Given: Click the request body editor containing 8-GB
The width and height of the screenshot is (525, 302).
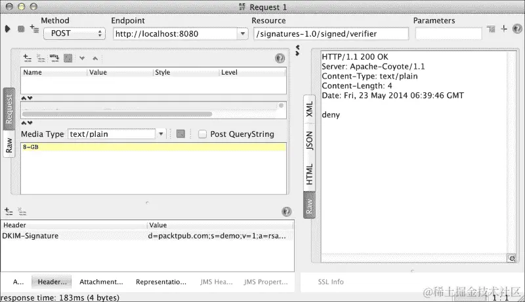Looking at the screenshot, I should point(154,168).
